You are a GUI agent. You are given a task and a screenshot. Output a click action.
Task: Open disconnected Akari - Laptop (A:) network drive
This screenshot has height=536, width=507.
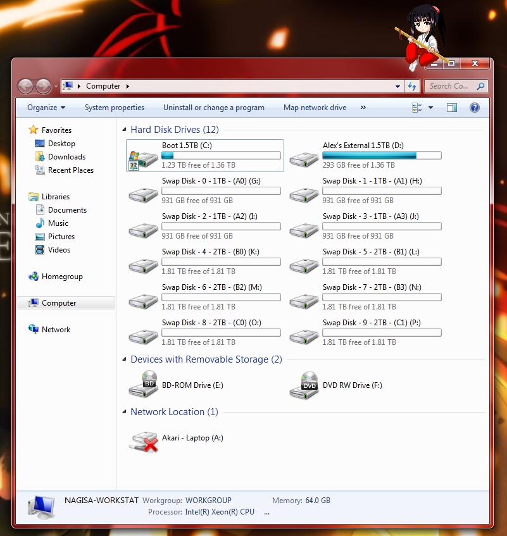click(x=143, y=439)
